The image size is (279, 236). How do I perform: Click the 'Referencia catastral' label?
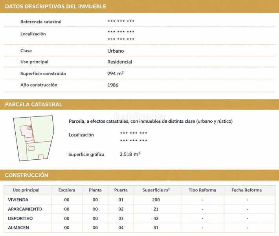[x=41, y=22]
